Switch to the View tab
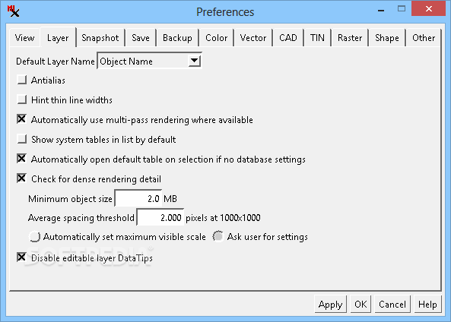This screenshot has width=451, height=322. click(x=25, y=38)
